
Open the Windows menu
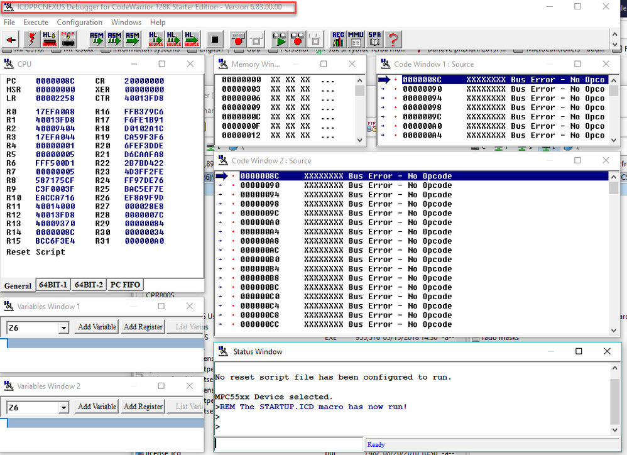pos(126,23)
